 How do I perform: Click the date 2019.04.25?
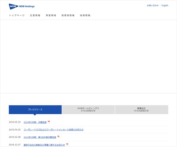click(15, 130)
